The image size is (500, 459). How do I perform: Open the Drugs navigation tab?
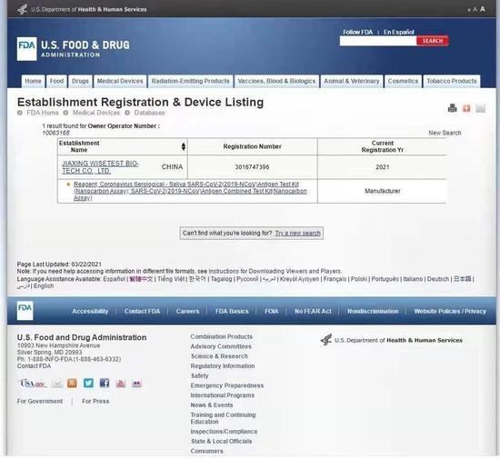80,81
